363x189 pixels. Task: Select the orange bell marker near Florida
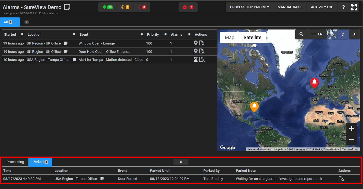pos(254,107)
